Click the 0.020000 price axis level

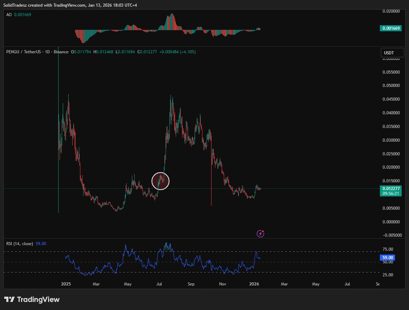click(x=391, y=167)
